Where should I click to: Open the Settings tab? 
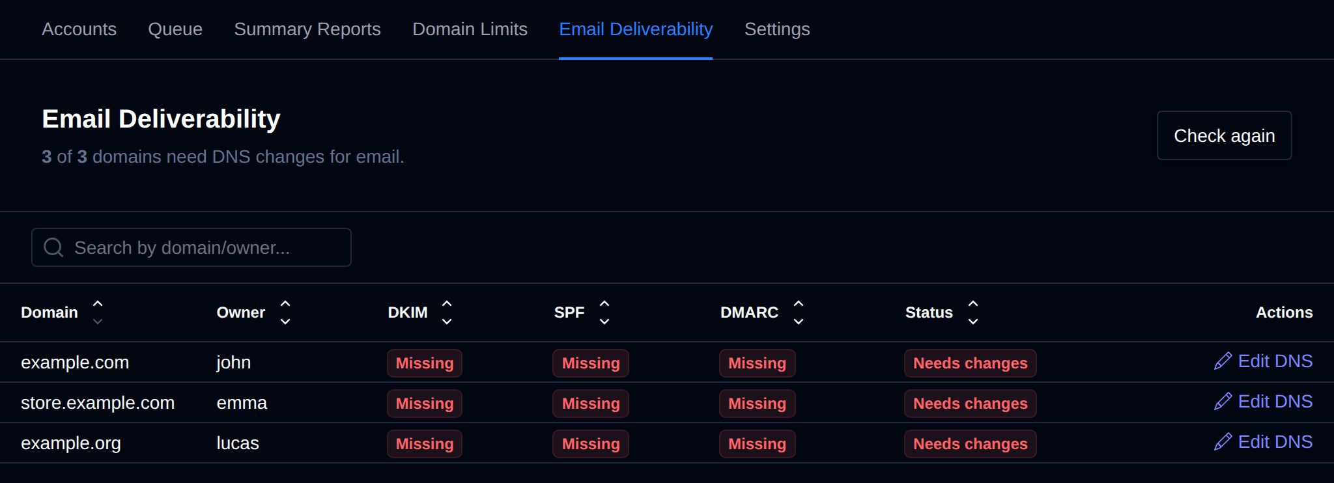click(x=777, y=29)
